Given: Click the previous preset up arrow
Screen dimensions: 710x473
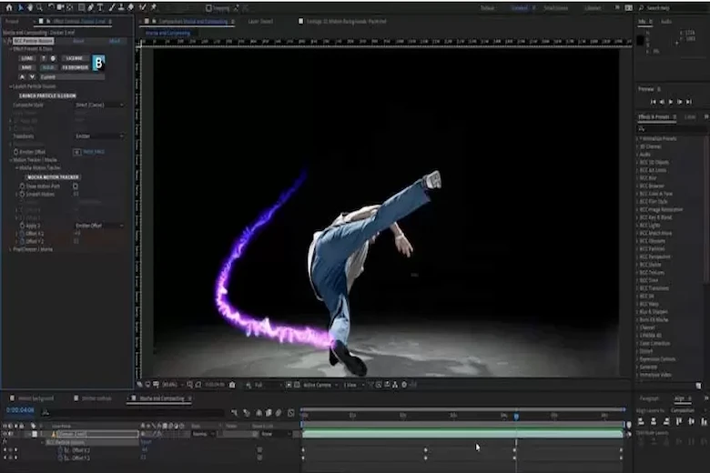Looking at the screenshot, I should point(22,77).
